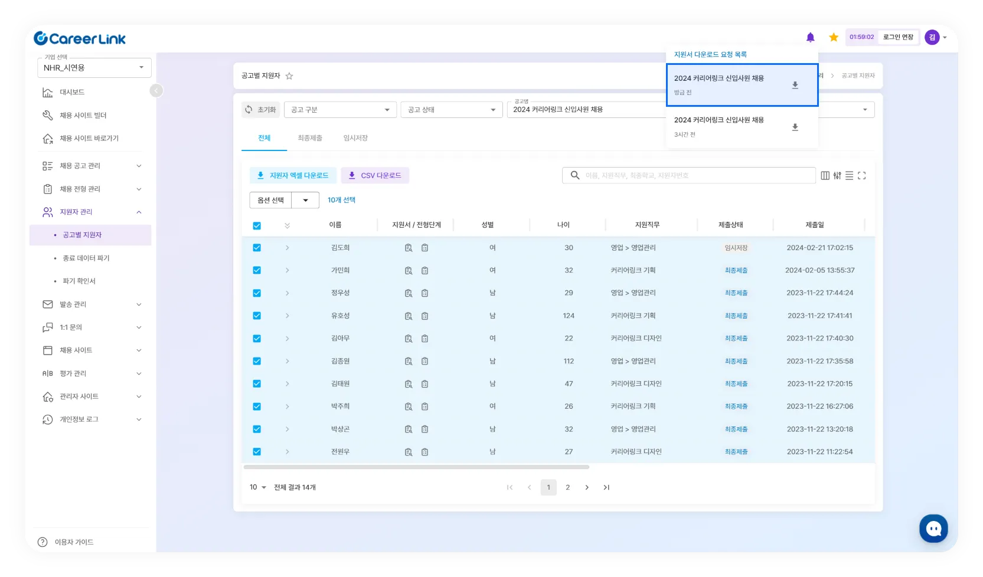
Task: Toggle fullscreen table view icon
Action: tap(861, 176)
